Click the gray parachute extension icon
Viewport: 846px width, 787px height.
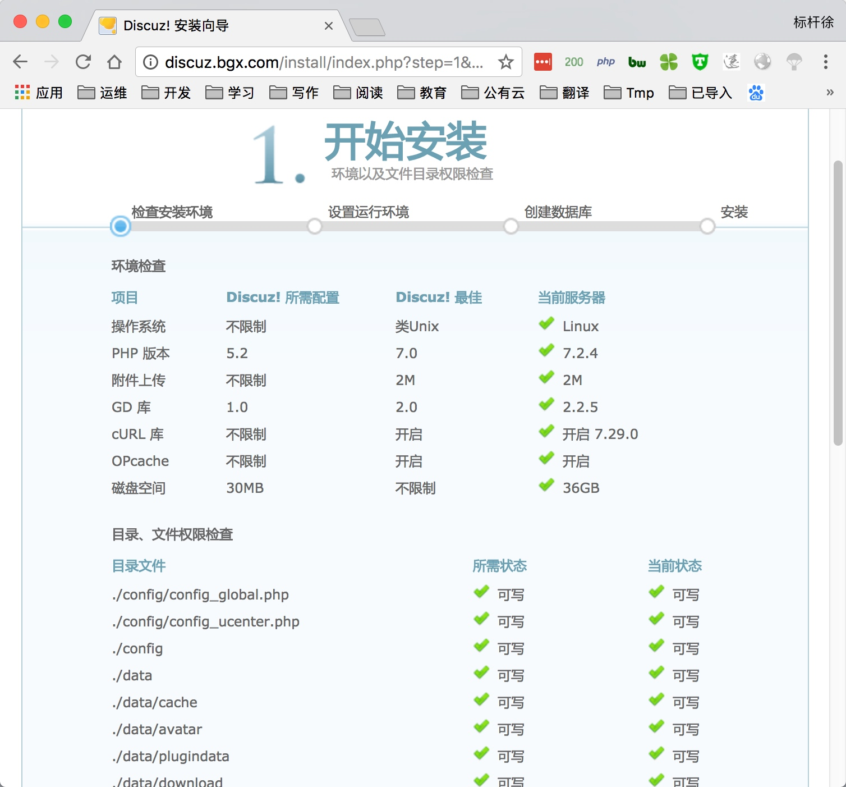pos(794,62)
